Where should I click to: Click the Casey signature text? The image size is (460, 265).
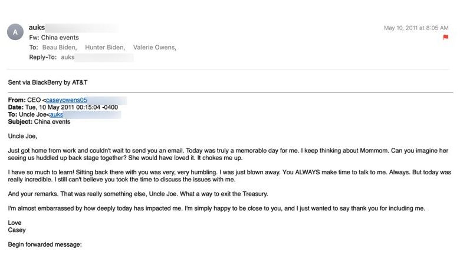click(x=17, y=230)
